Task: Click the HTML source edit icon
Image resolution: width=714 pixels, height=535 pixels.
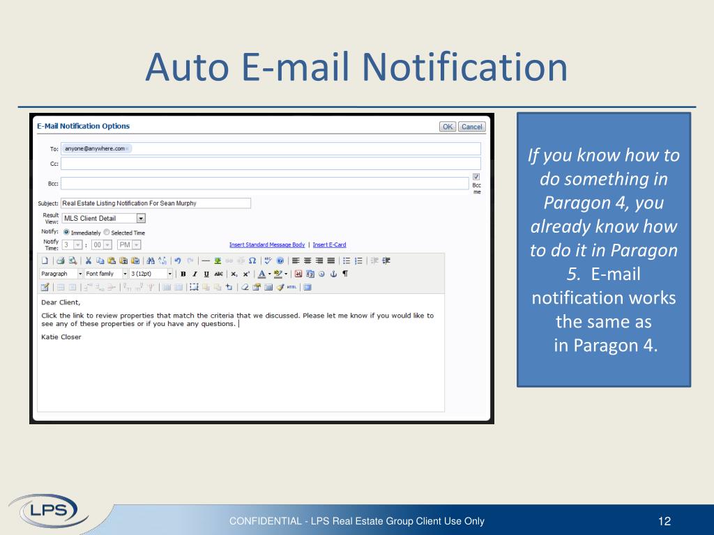Action: [291, 287]
